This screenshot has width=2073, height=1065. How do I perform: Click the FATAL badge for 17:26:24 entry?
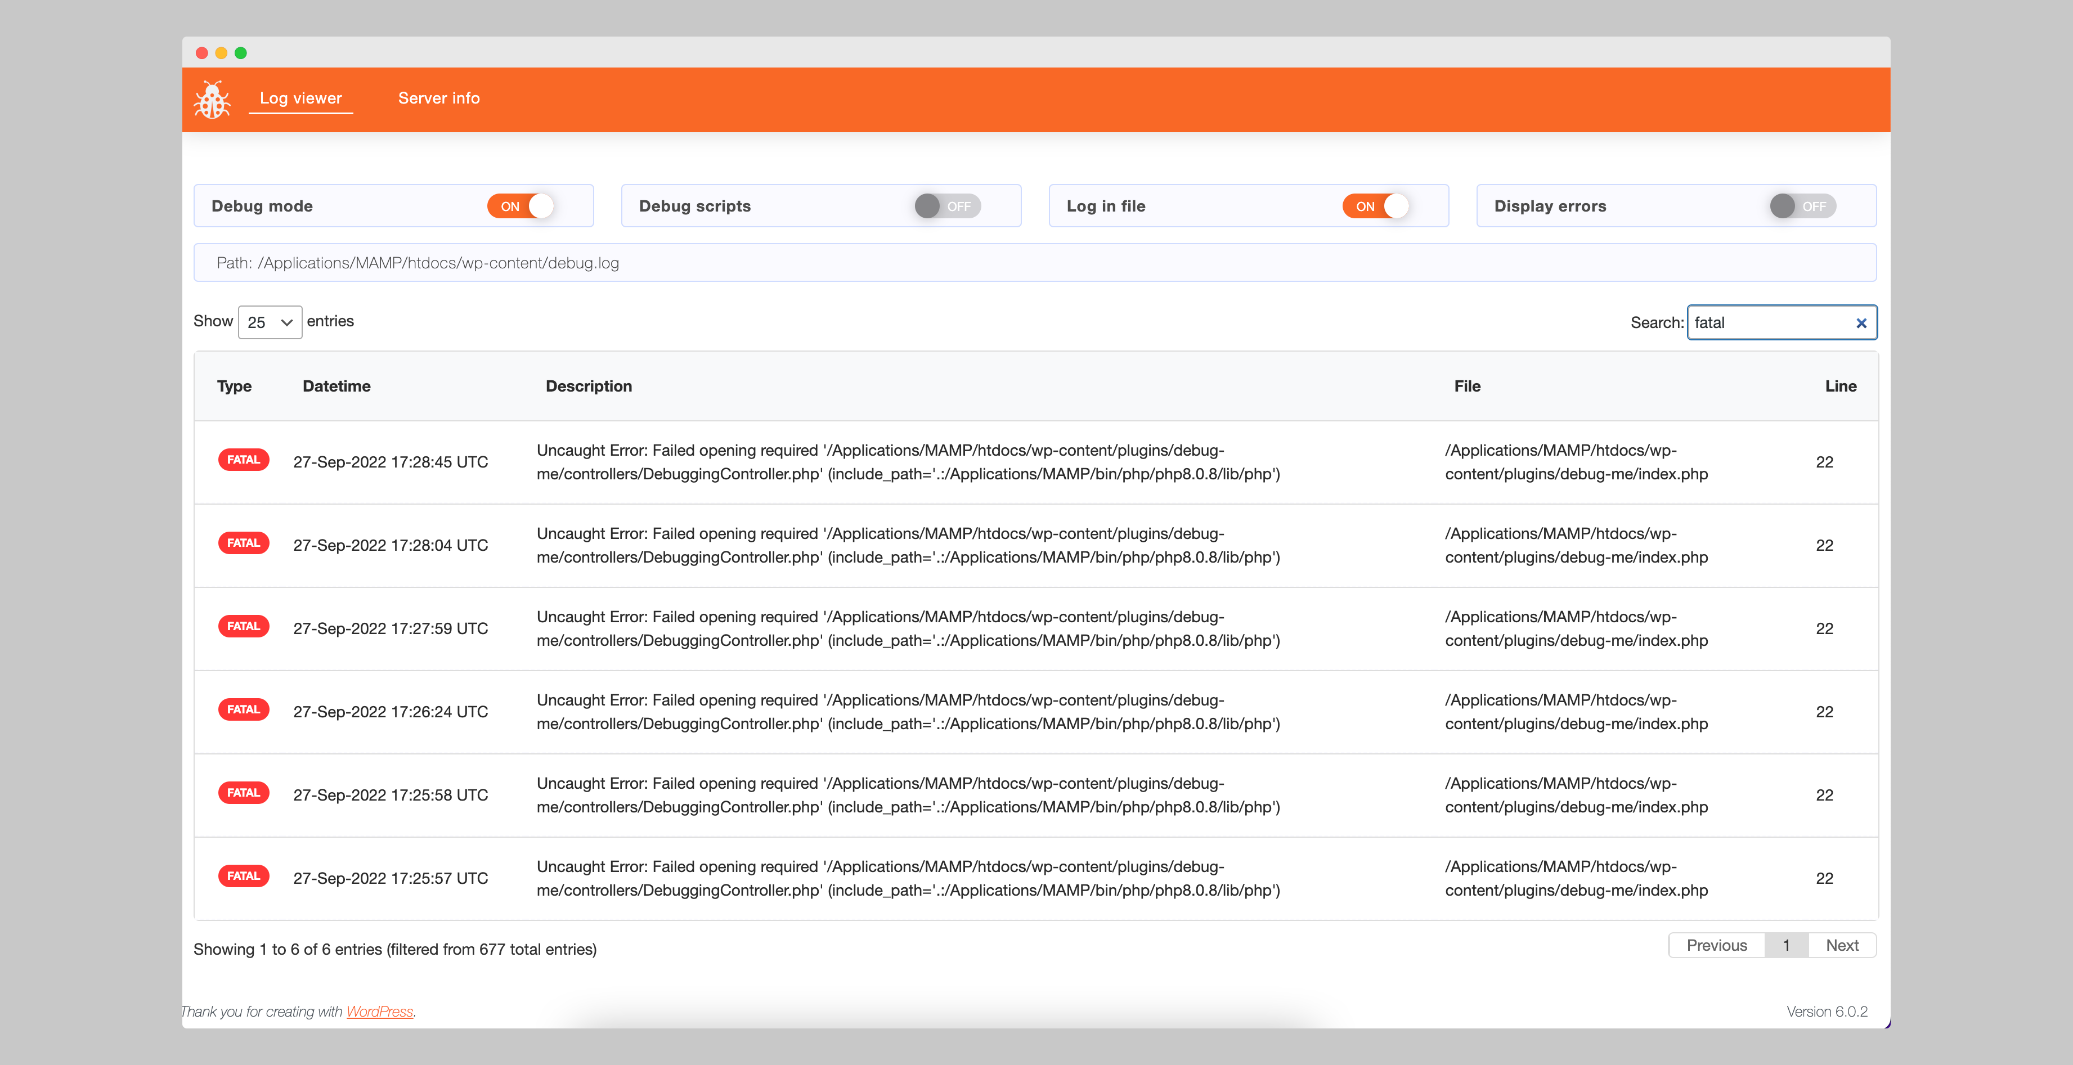[243, 709]
